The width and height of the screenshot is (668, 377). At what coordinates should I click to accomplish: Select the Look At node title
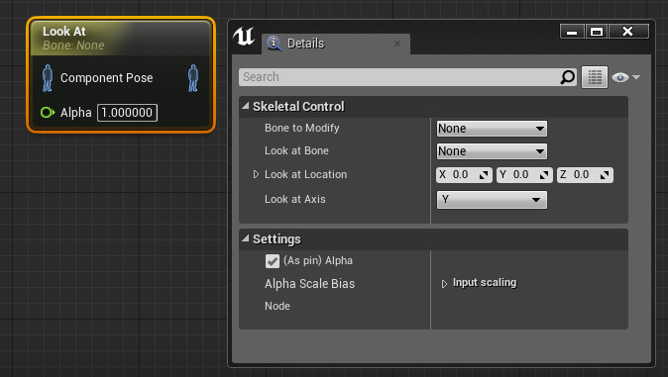click(x=64, y=31)
